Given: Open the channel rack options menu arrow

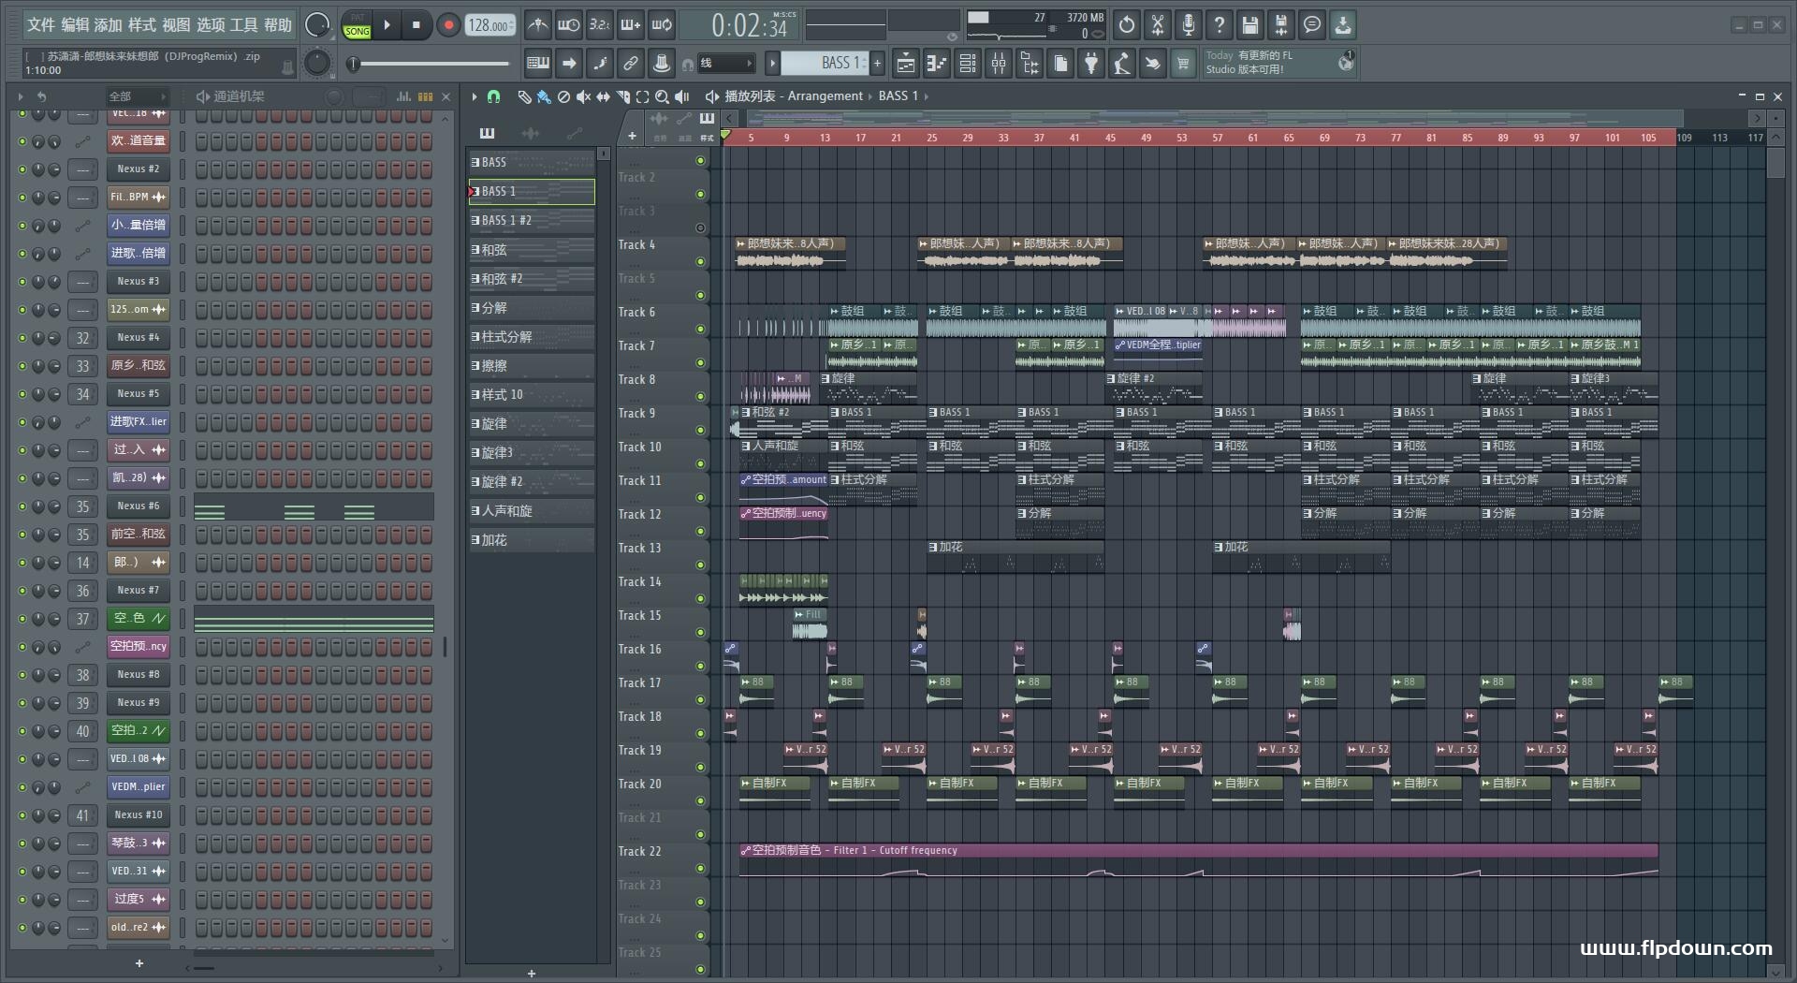Looking at the screenshot, I should [21, 96].
